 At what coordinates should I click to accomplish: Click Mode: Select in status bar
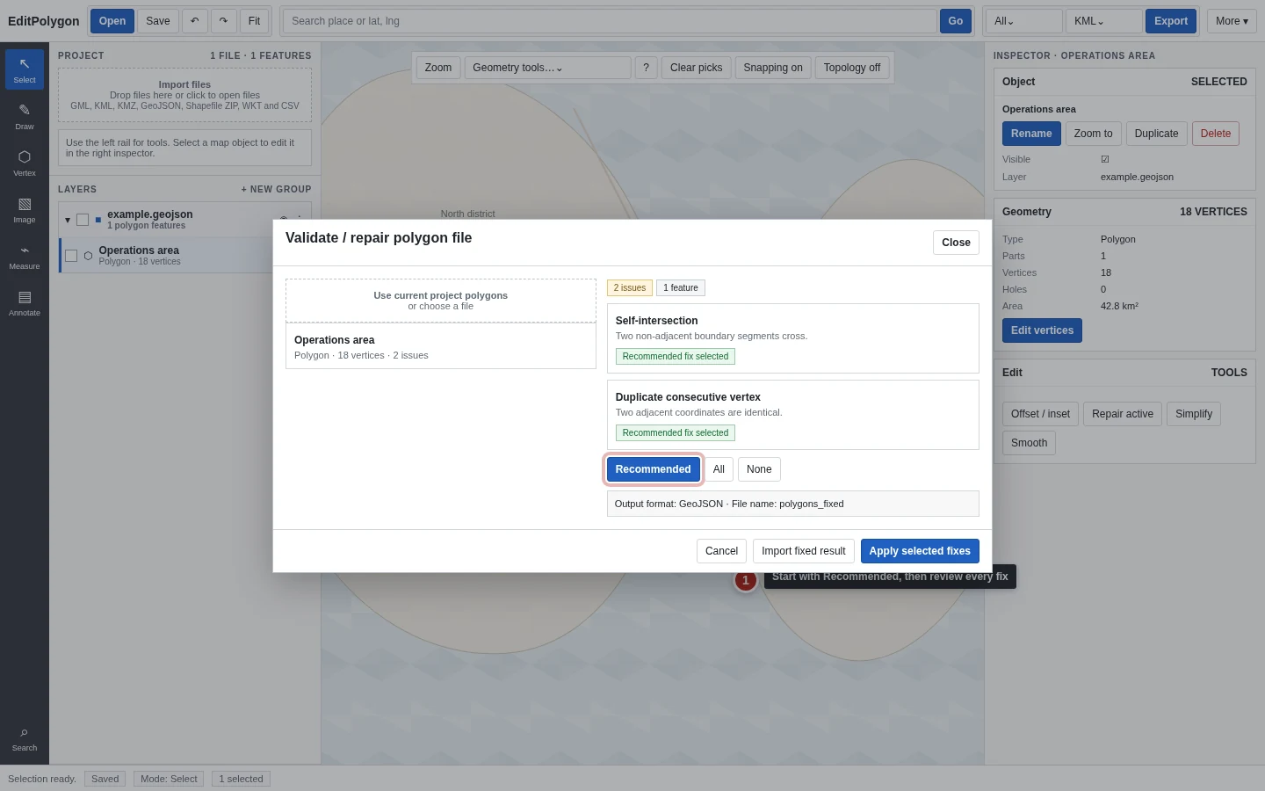coord(169,779)
